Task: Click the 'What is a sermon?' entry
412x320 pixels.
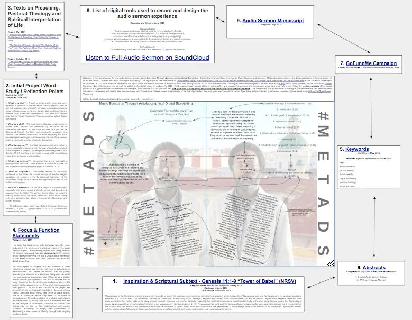Action: pos(36,194)
